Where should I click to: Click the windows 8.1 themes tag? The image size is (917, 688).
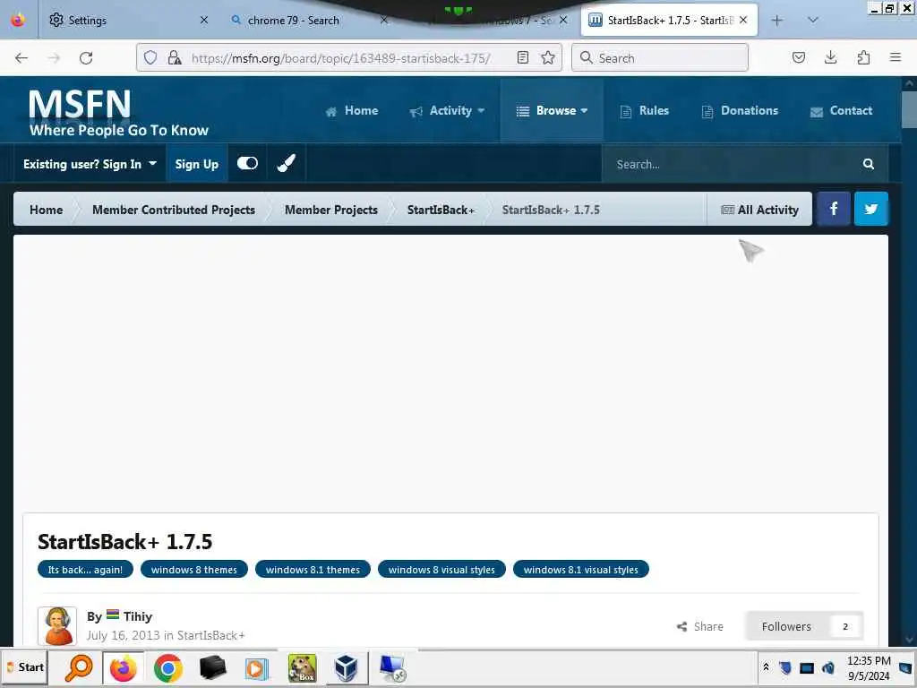(313, 569)
